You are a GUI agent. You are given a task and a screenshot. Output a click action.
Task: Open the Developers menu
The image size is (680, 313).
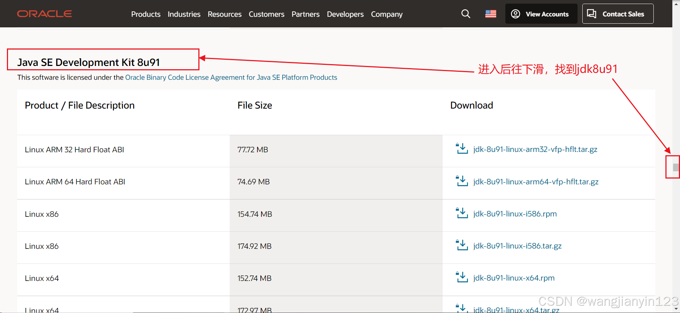point(345,14)
